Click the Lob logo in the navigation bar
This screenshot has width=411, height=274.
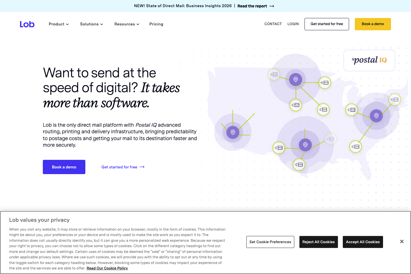[x=27, y=24]
